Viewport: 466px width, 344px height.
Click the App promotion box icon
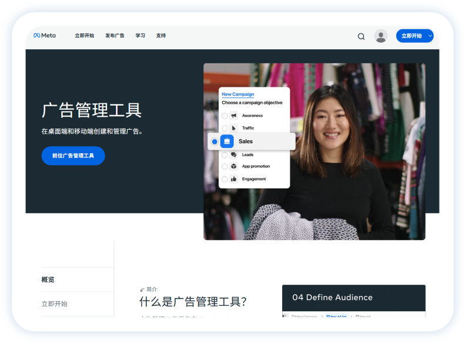coord(234,166)
